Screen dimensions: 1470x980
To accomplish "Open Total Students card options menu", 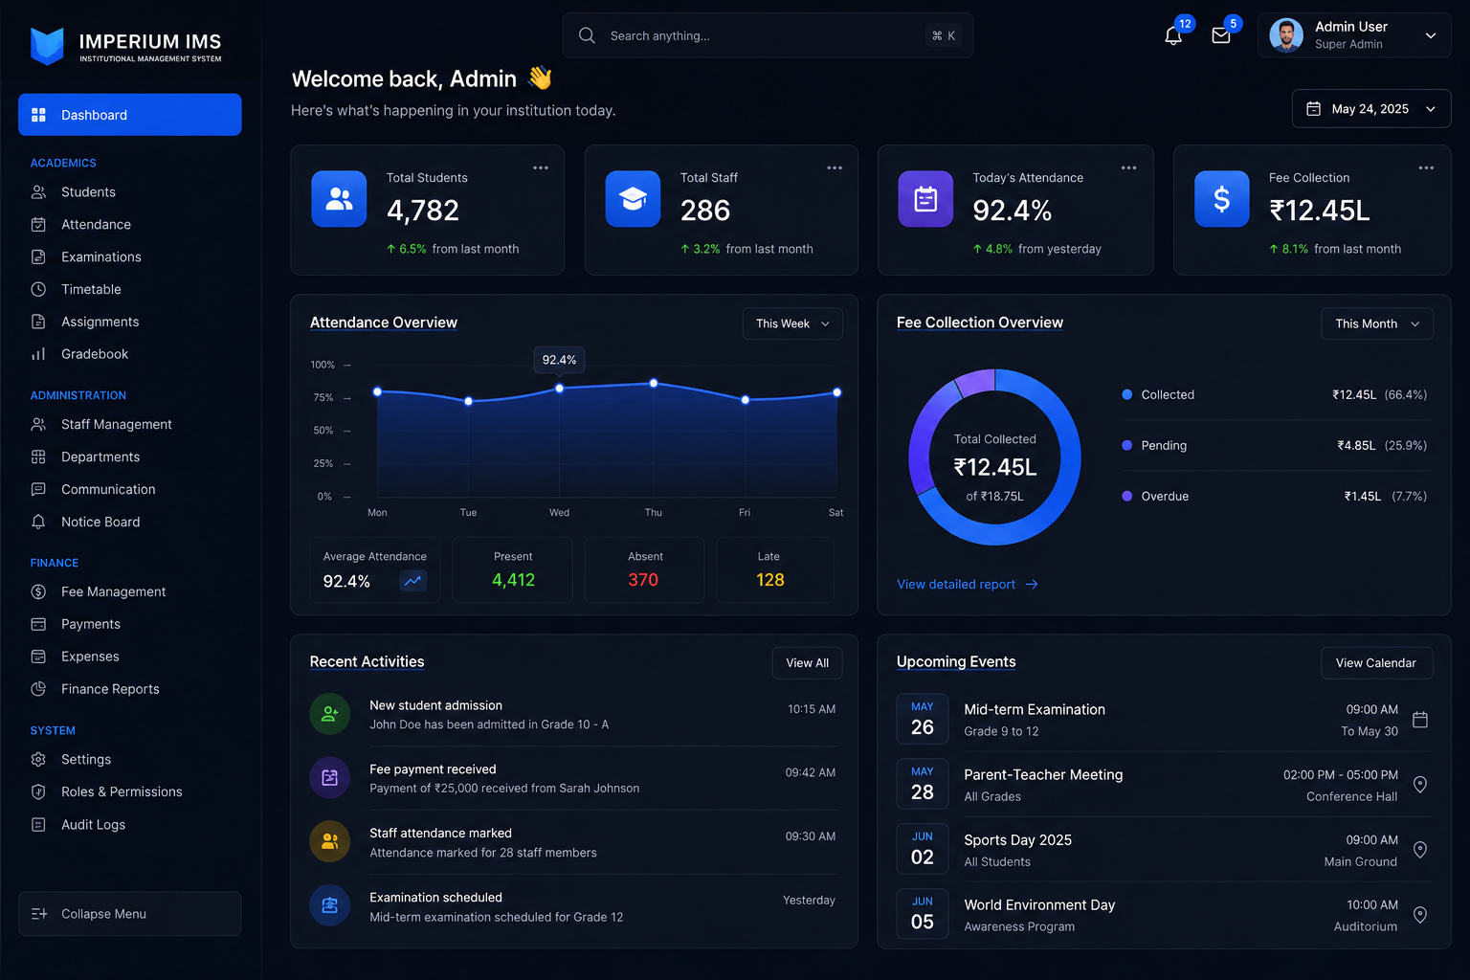I will (x=541, y=167).
